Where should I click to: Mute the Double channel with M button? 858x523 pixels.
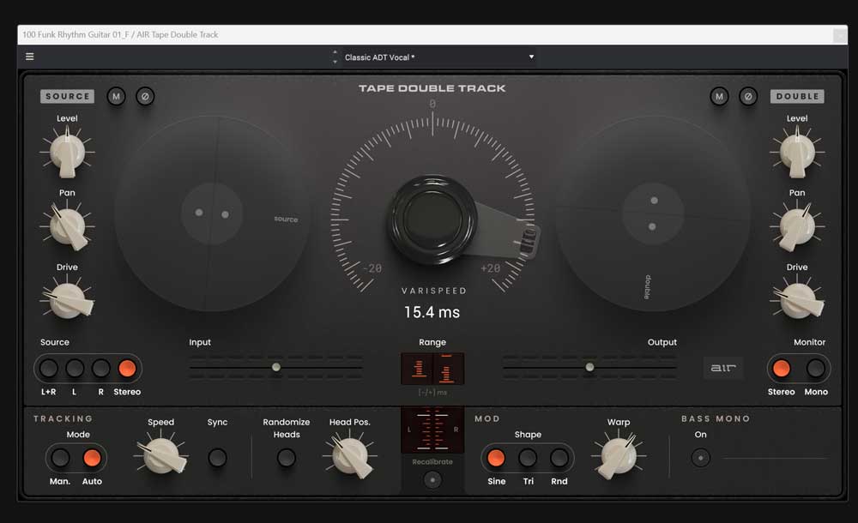pos(719,97)
